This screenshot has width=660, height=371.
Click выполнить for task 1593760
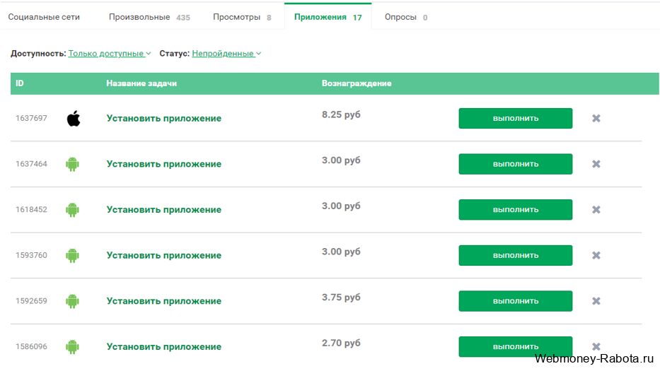(x=515, y=255)
